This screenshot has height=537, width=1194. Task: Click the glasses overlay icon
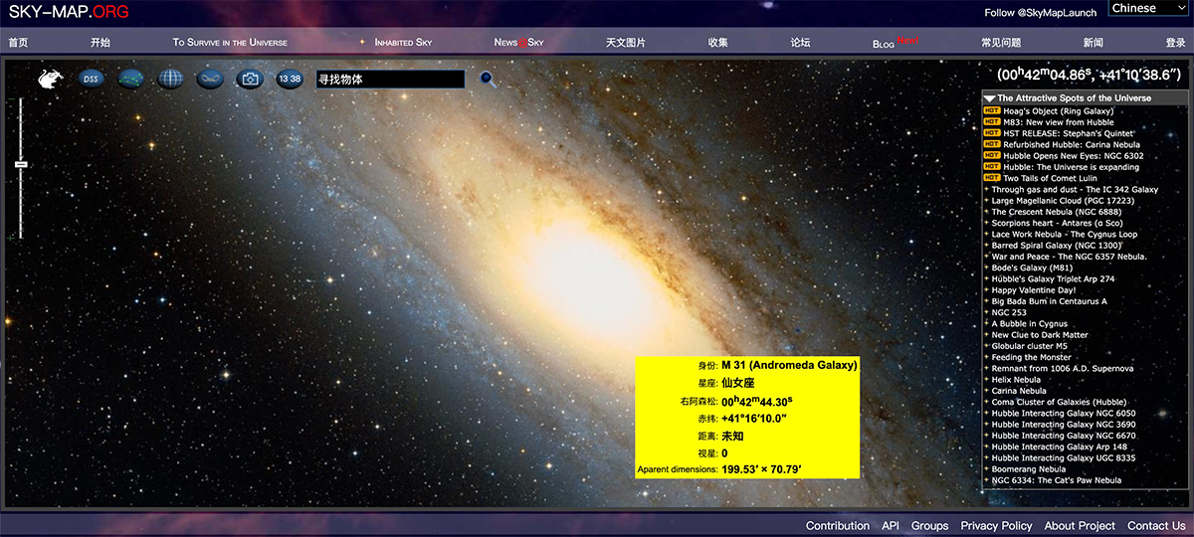click(x=210, y=79)
